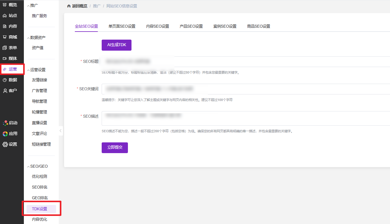390x224 pixels.
Task: Hide the secondary sidebar with arrow handle
Action: click(61, 131)
